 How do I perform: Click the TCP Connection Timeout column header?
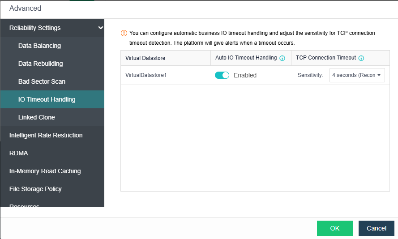coord(325,58)
